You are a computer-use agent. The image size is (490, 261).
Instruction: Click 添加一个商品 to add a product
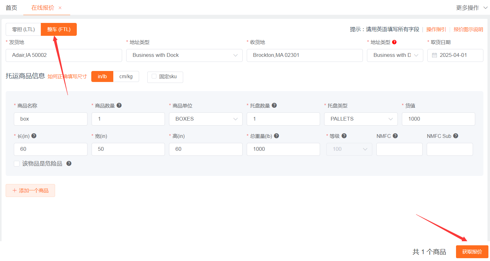pos(31,191)
